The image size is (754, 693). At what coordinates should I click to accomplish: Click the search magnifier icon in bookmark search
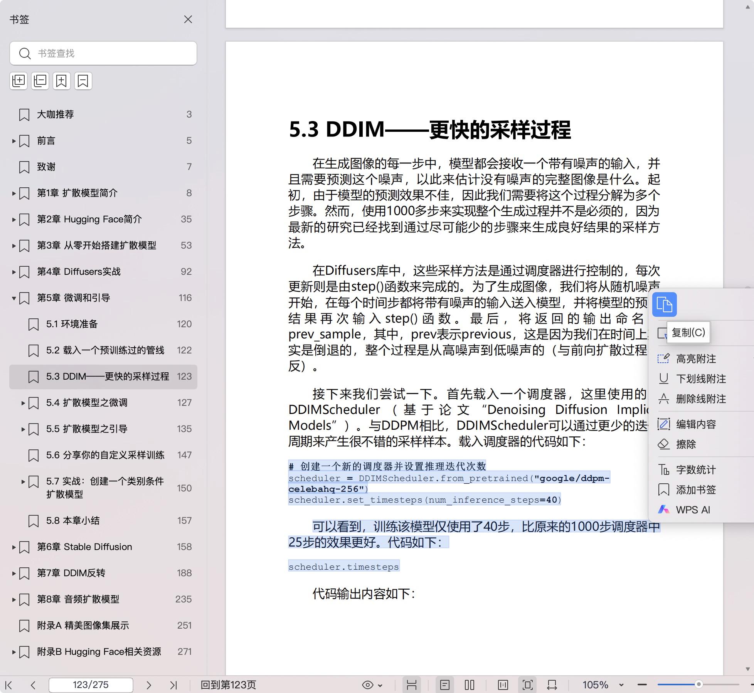(x=25, y=53)
